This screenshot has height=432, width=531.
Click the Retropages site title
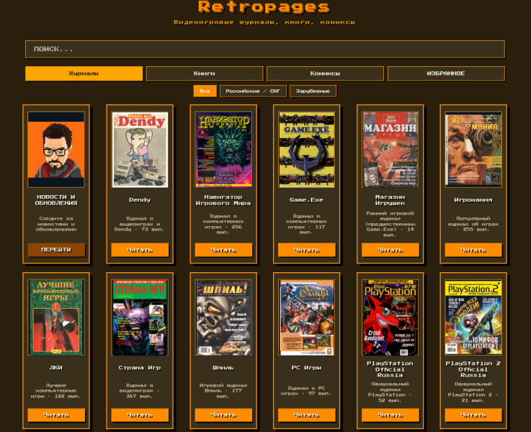(x=264, y=7)
